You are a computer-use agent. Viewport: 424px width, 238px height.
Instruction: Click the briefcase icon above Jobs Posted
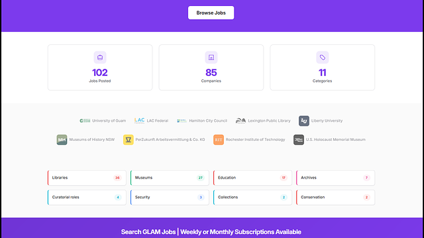[x=100, y=58]
